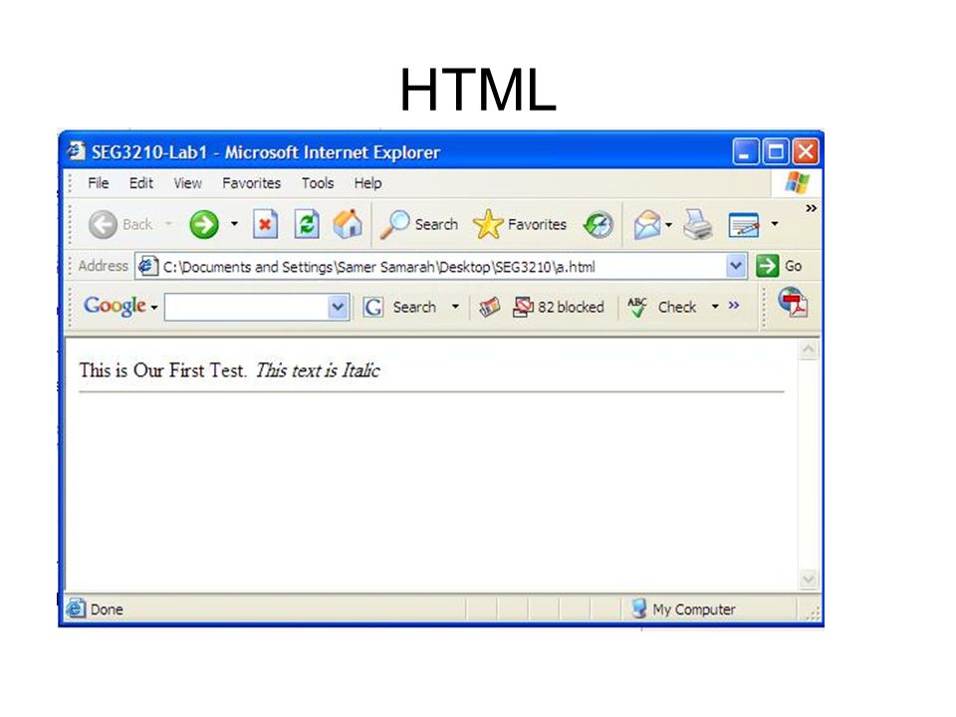Open the Tools menu
The width and height of the screenshot is (956, 717).
click(318, 183)
